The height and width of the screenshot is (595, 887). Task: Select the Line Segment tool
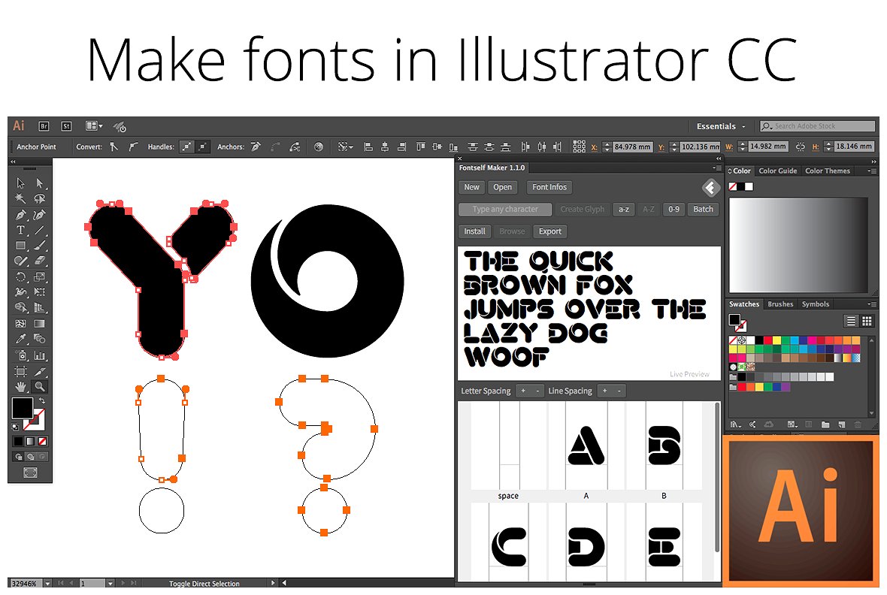39,230
